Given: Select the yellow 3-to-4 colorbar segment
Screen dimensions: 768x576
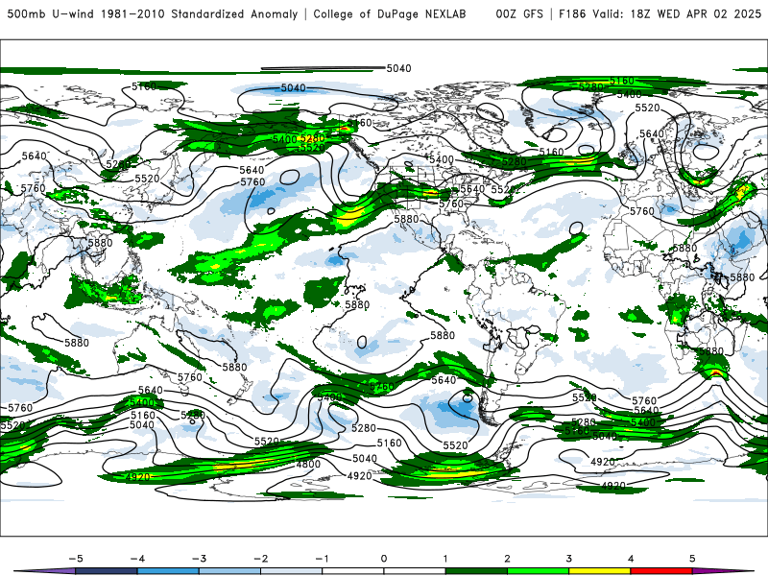Looking at the screenshot, I should (x=599, y=571).
